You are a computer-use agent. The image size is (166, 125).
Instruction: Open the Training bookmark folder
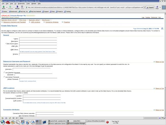67,12
